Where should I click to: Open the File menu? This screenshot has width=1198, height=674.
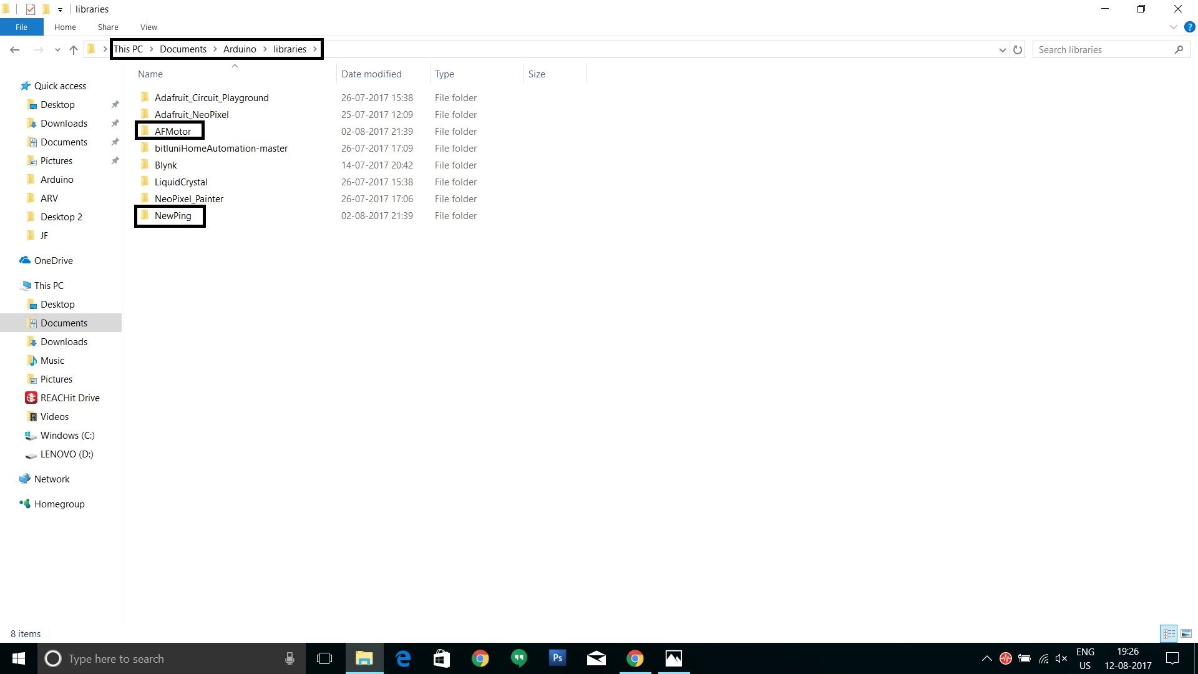click(x=21, y=27)
